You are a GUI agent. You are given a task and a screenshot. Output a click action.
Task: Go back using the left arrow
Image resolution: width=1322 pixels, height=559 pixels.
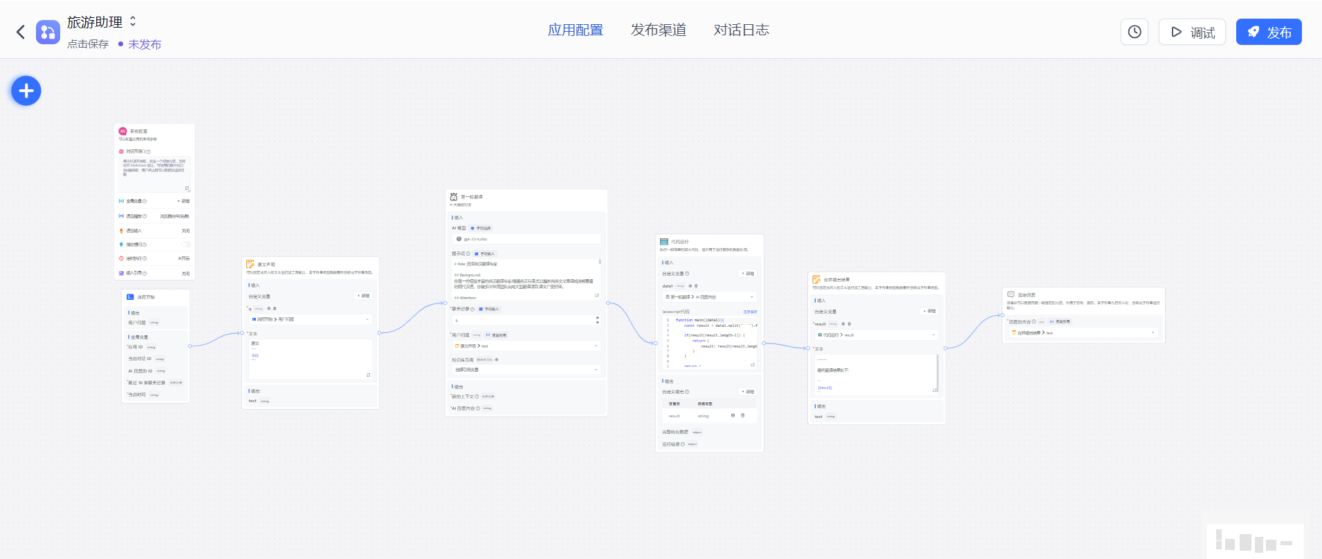click(21, 32)
